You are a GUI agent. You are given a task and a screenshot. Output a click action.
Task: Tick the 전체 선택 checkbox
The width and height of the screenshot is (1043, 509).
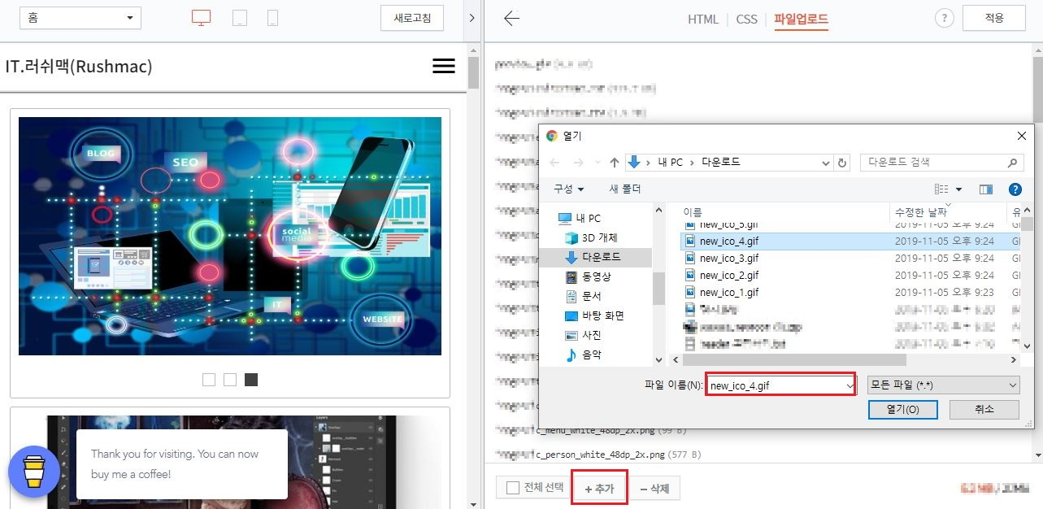[513, 488]
